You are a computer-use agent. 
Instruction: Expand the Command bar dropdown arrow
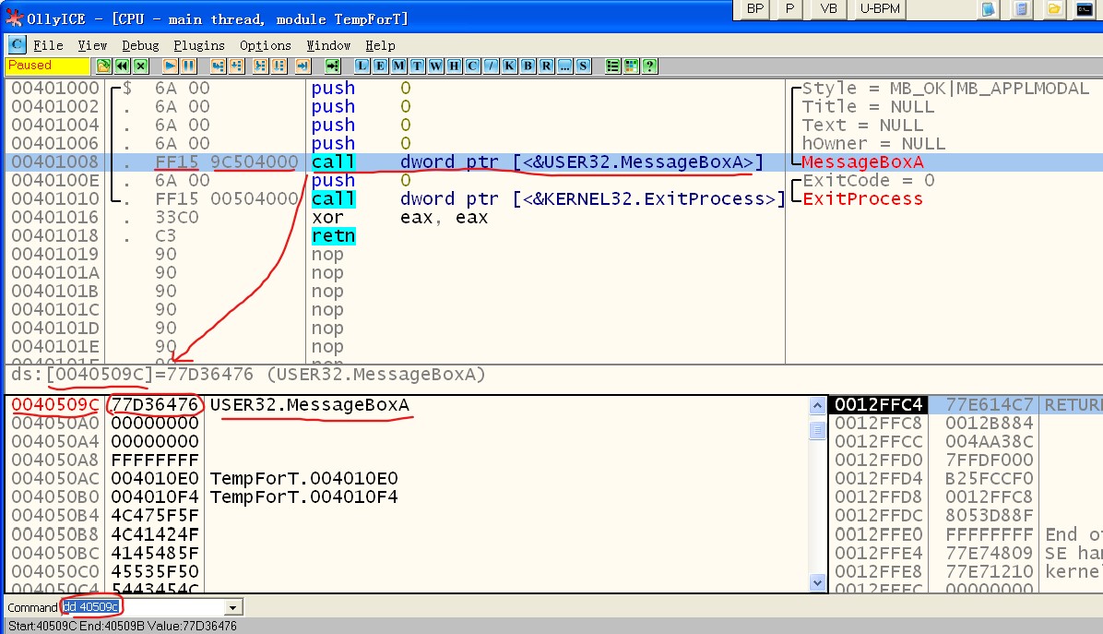[233, 607]
